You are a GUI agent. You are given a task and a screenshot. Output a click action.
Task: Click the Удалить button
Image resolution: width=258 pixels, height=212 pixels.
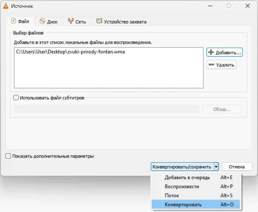tap(221, 65)
